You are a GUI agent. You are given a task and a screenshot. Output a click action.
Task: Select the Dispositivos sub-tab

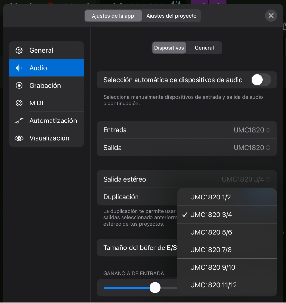click(x=169, y=48)
